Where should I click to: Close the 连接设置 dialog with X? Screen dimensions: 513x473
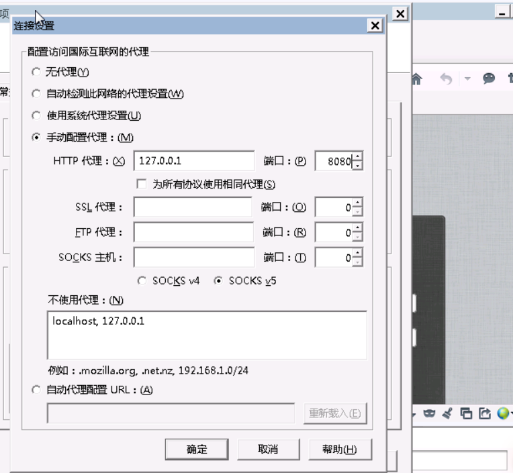[375, 25]
